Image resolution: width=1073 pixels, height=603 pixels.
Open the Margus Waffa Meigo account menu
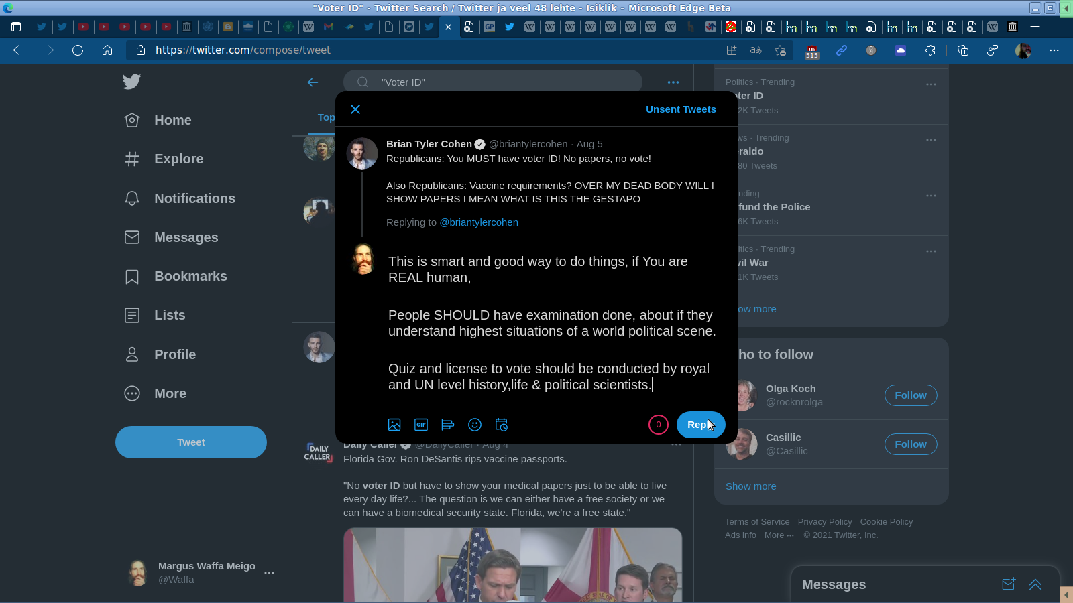[201, 573]
